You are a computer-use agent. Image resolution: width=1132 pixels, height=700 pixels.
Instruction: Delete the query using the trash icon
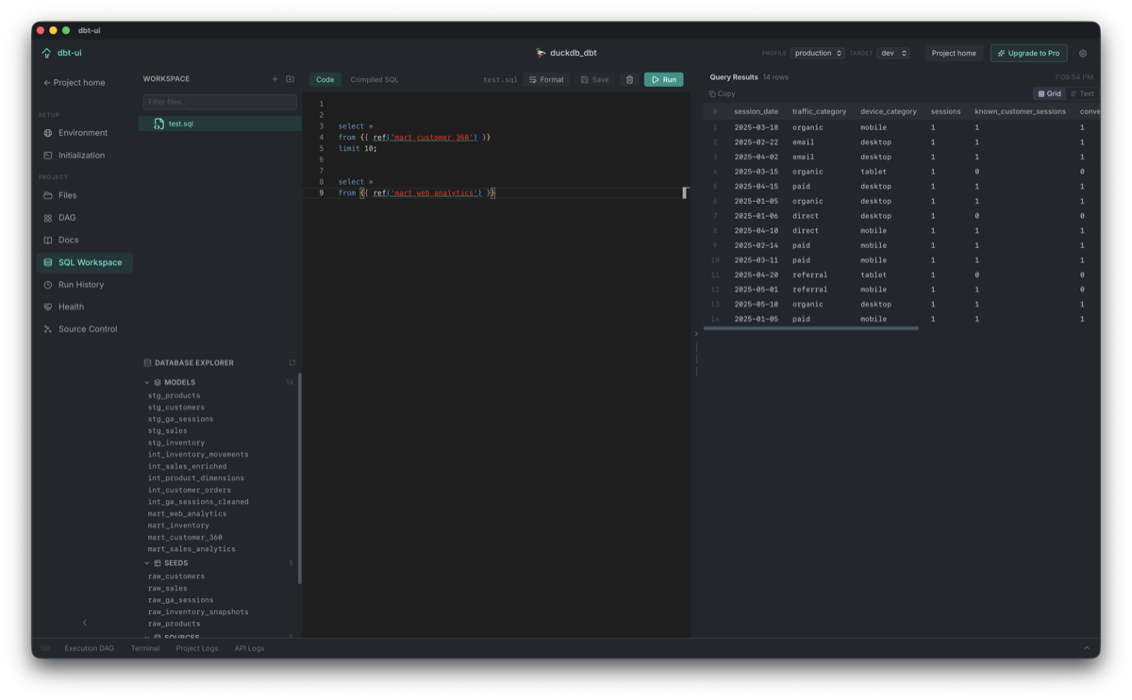629,79
